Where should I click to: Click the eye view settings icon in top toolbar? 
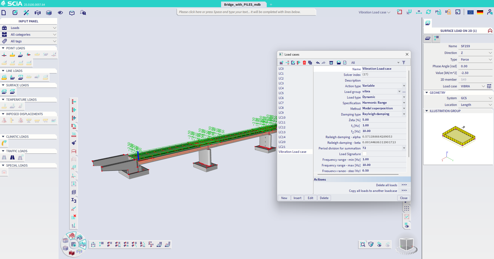point(60,13)
